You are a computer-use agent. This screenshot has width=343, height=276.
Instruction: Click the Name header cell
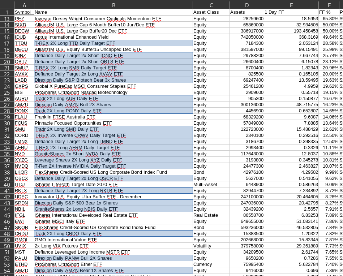click(x=113, y=12)
